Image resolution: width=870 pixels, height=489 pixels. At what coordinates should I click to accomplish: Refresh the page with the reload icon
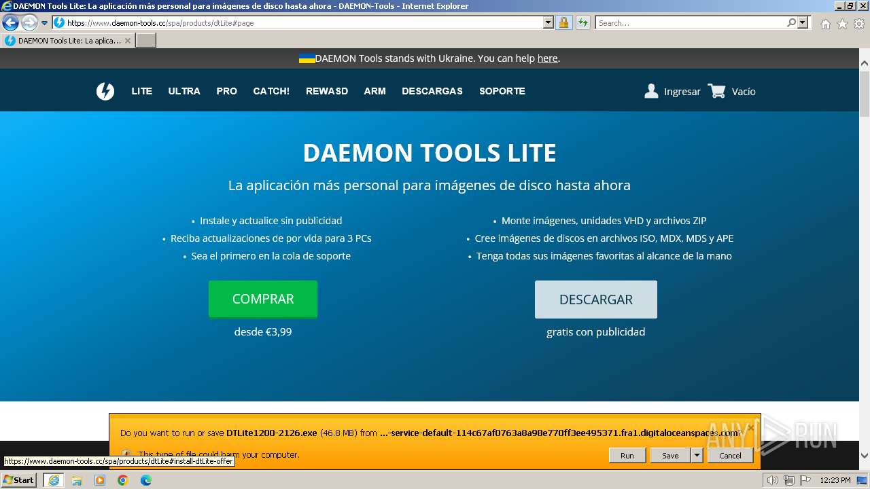[x=582, y=22]
